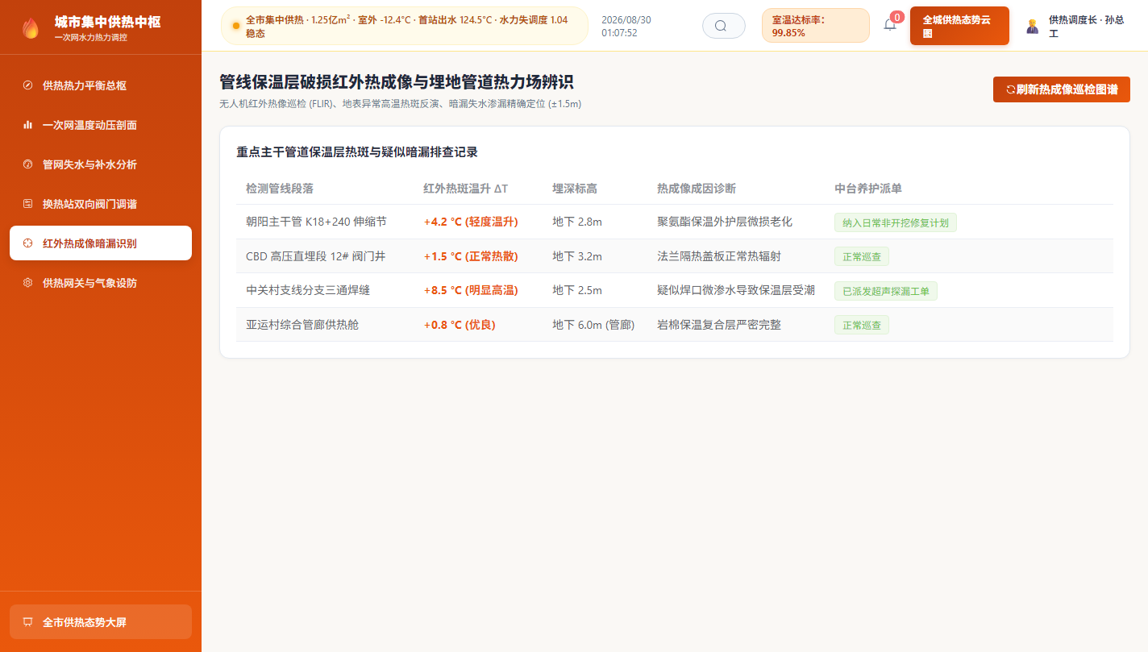The image size is (1148, 652).
Task: Select row 朝阳主干管 K18+240 伸缩节
Action: (x=674, y=222)
